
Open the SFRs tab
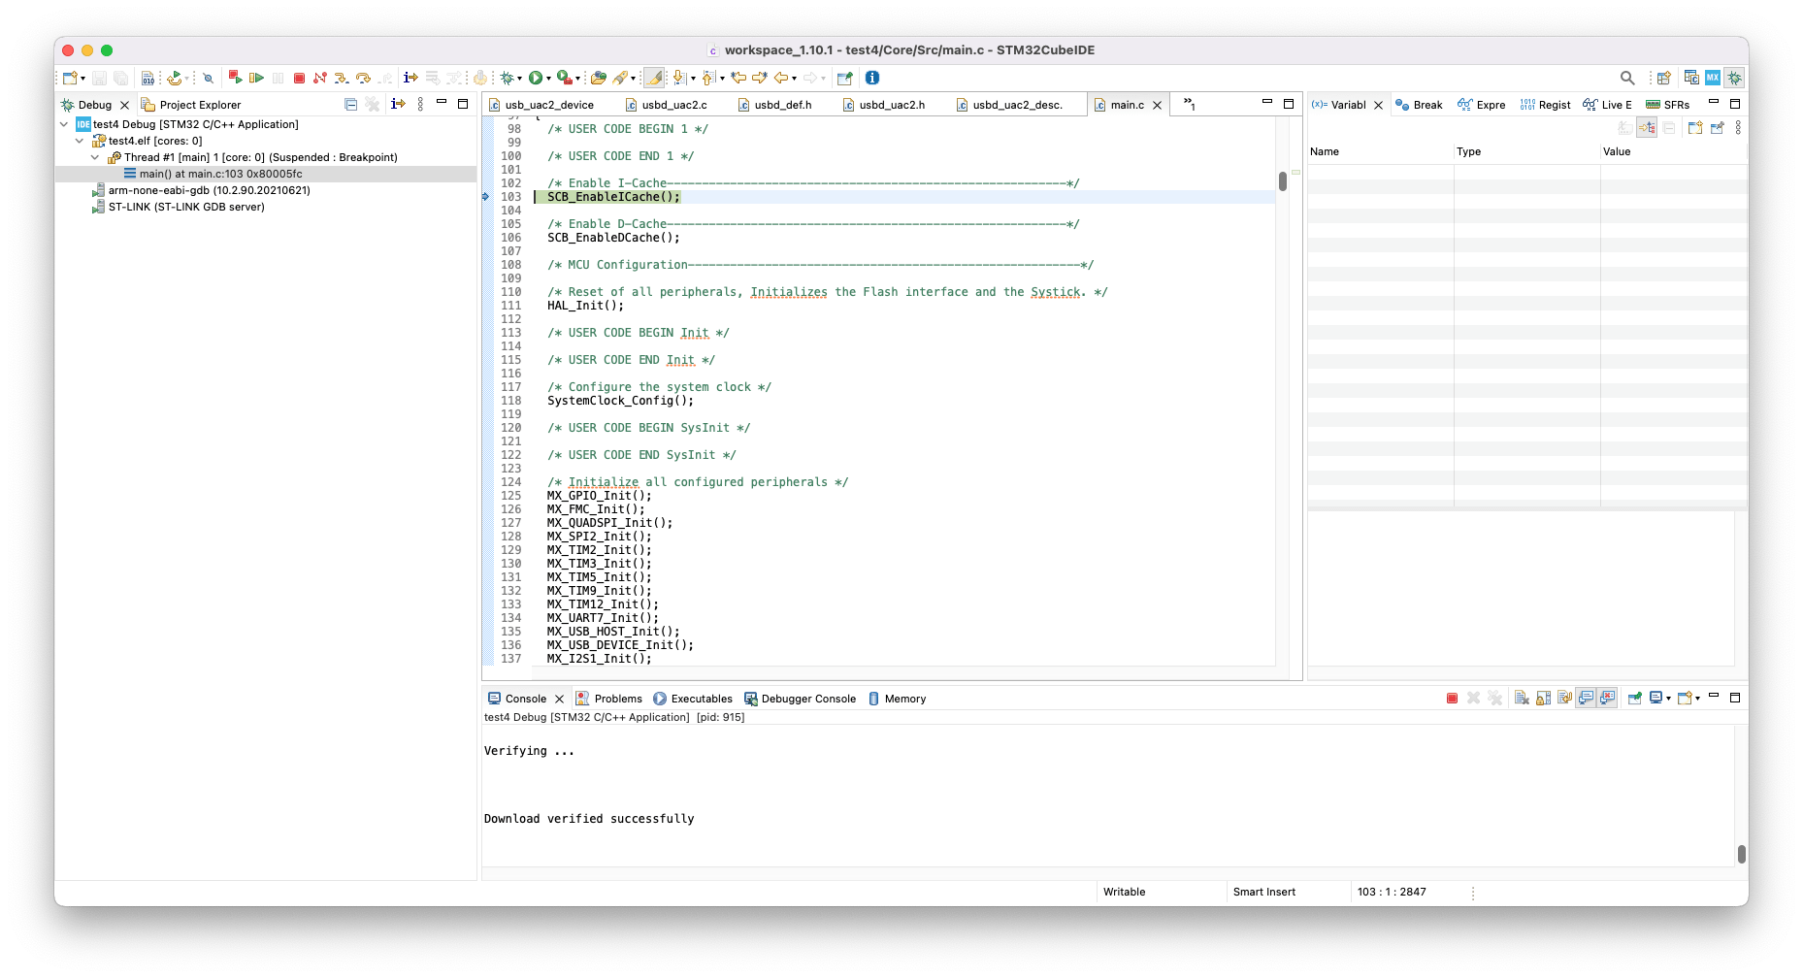1668,105
